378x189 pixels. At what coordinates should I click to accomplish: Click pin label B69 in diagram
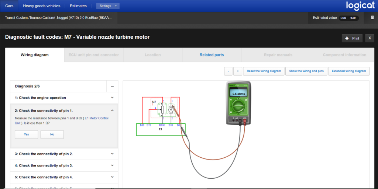[142, 125]
